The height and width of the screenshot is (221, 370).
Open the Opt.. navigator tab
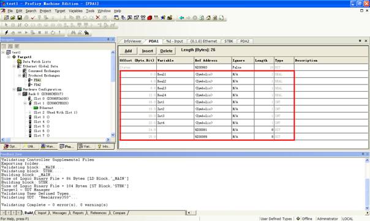11,146
